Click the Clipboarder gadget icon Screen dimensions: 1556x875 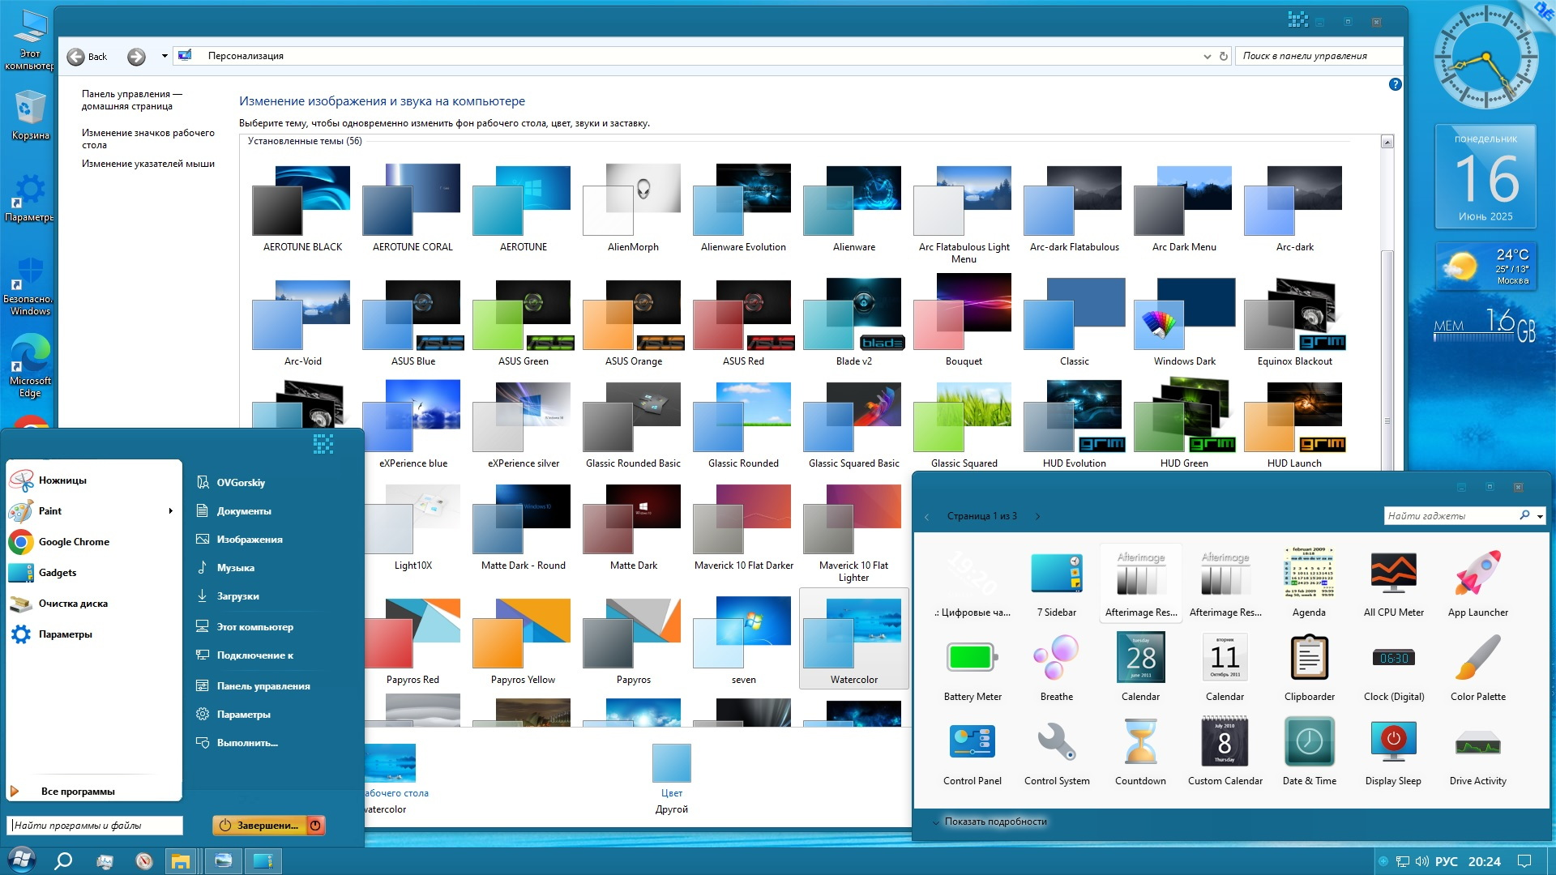tap(1309, 658)
